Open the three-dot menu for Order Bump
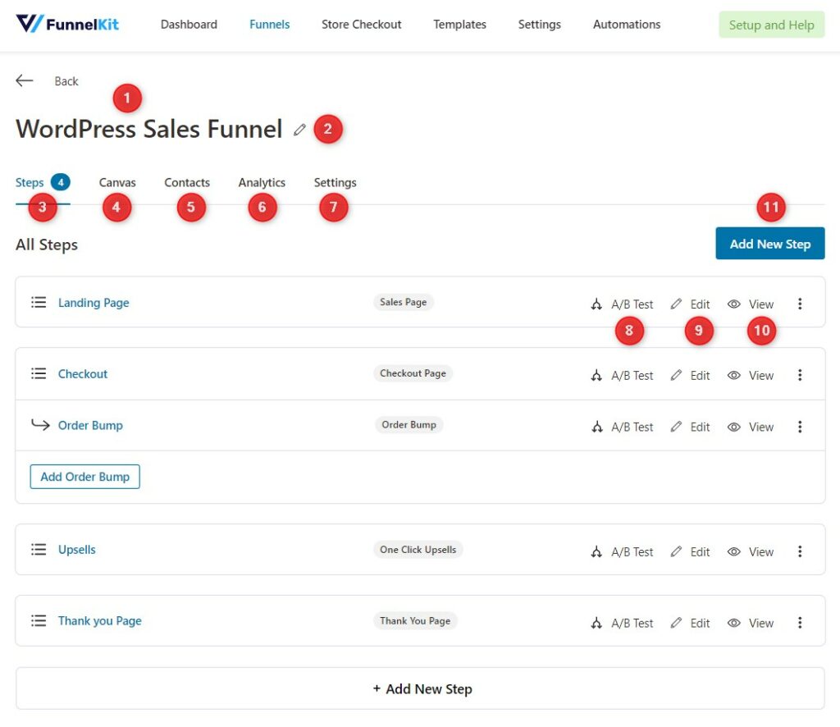Screen dimensions: 840x727 pos(800,427)
